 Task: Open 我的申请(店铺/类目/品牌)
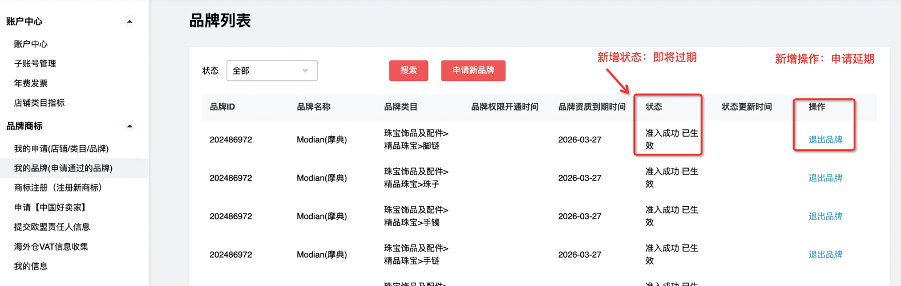(x=61, y=149)
